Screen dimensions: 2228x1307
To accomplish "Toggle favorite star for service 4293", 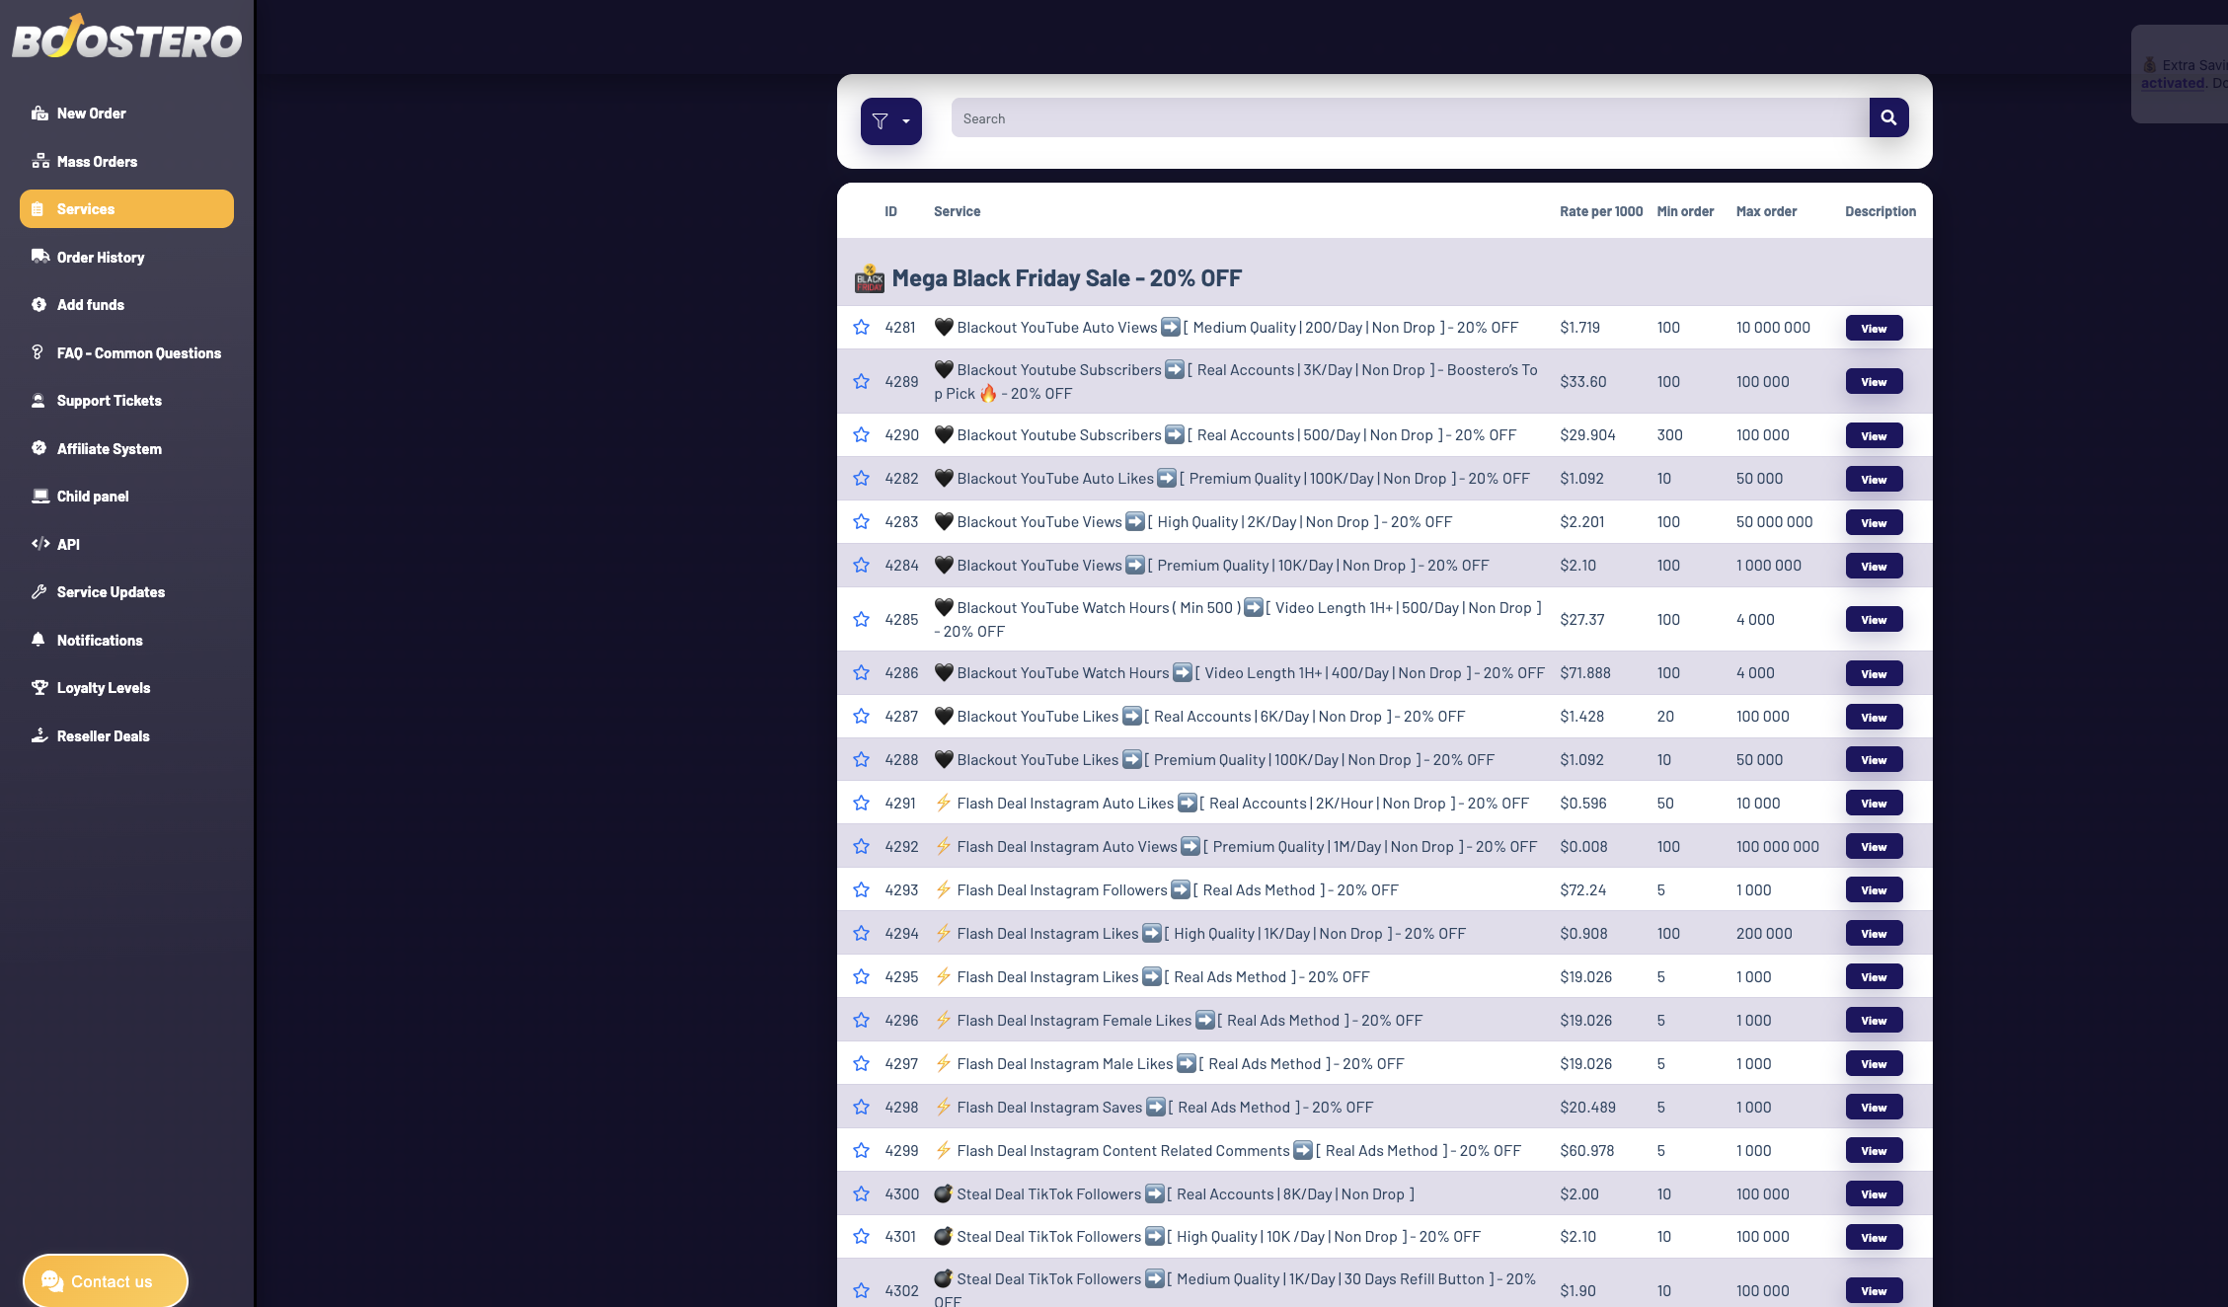I will [862, 890].
